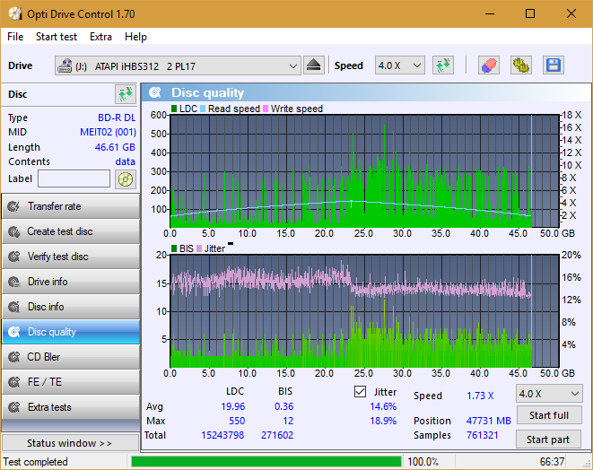Click the Write speed pink legend swatch
Viewport: 593px width, 470px height.
(266, 109)
